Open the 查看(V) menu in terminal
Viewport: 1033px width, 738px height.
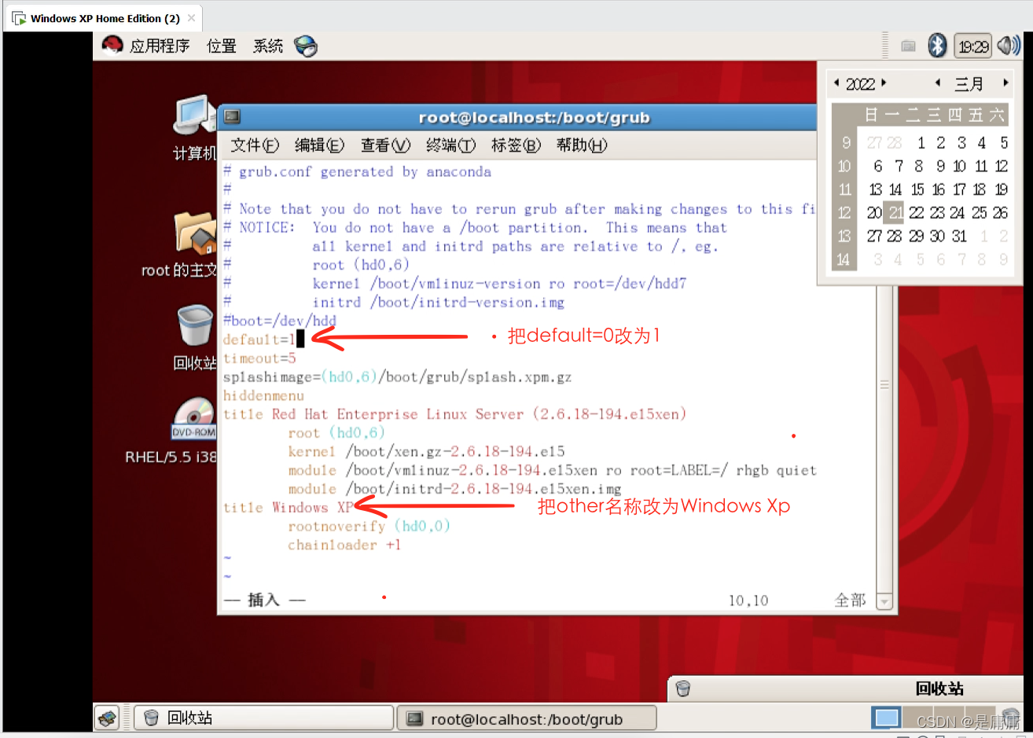point(385,145)
